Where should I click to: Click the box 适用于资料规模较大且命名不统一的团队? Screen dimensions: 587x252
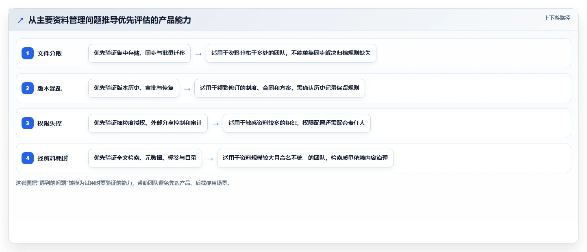tap(305, 158)
